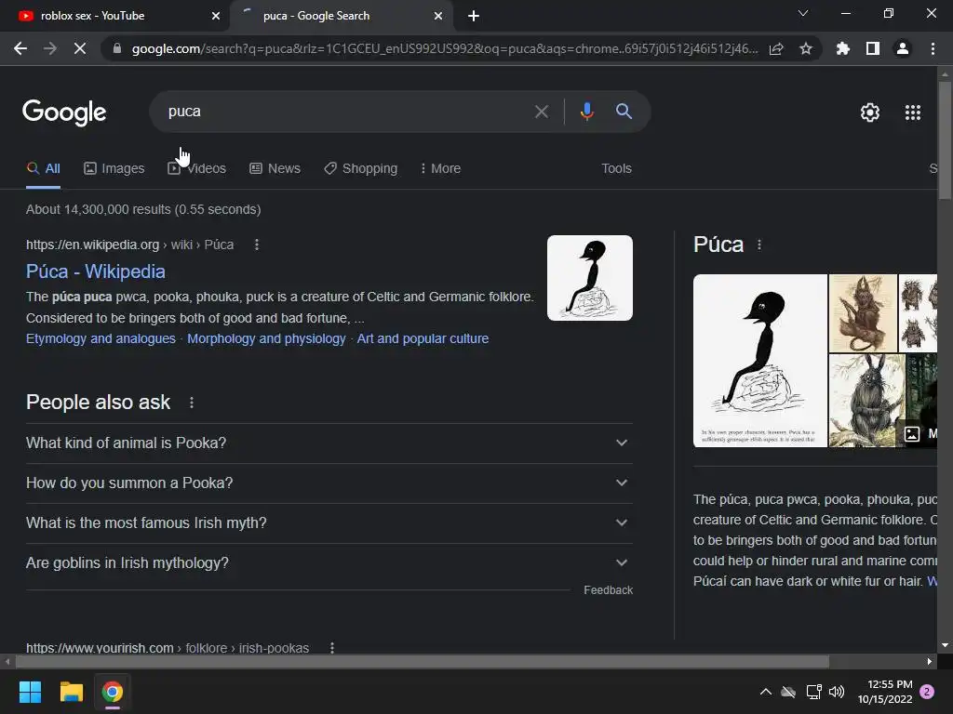Go back to the previous page
Image resolution: width=953 pixels, height=714 pixels.
click(20, 48)
